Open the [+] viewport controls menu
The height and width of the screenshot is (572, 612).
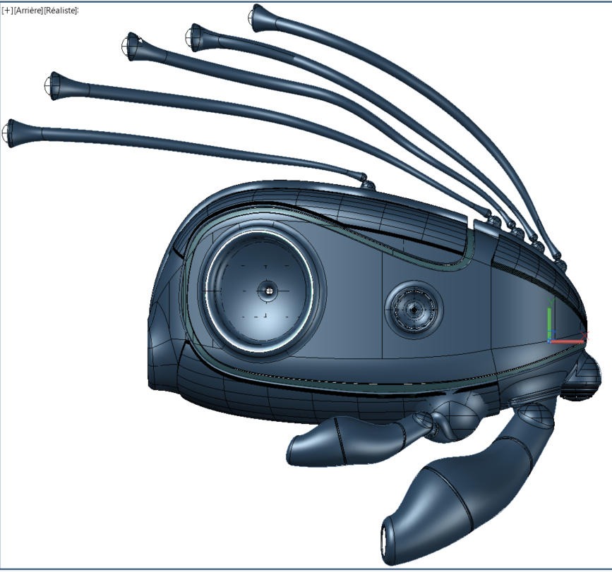pyautogui.click(x=8, y=11)
